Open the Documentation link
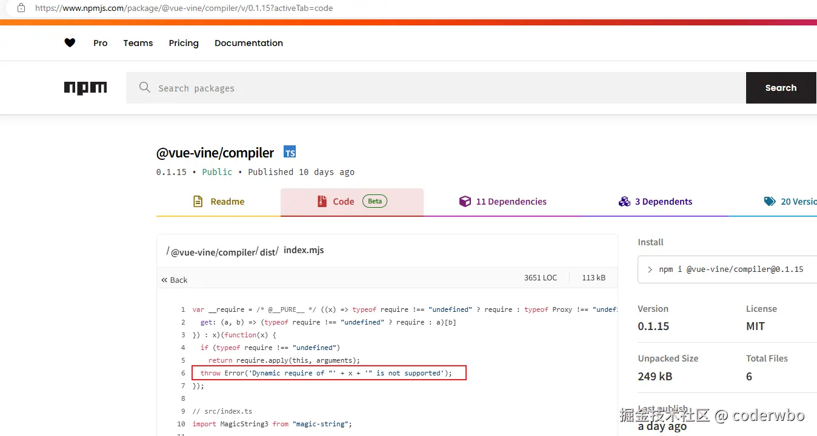 (248, 43)
